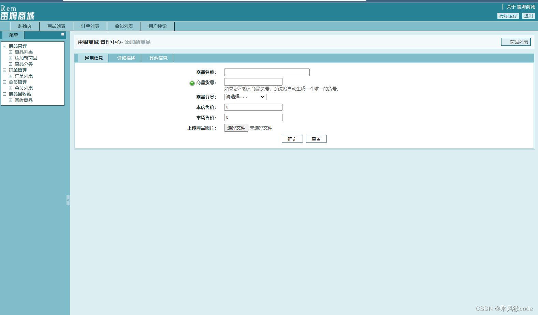The height and width of the screenshot is (315, 538).
Task: Click the 退出 logout button
Action: tap(528, 16)
